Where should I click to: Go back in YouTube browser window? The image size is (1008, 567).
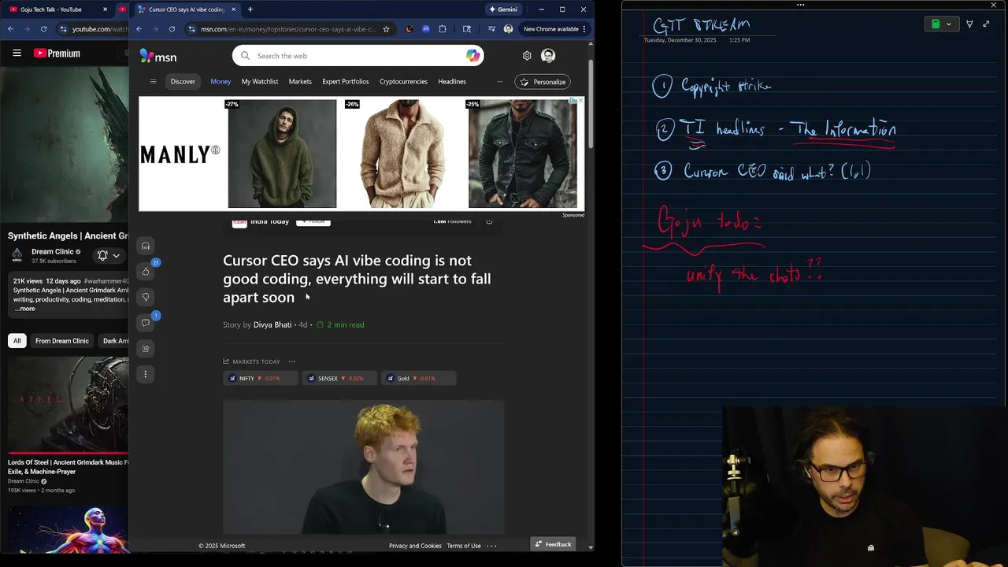[x=11, y=29]
